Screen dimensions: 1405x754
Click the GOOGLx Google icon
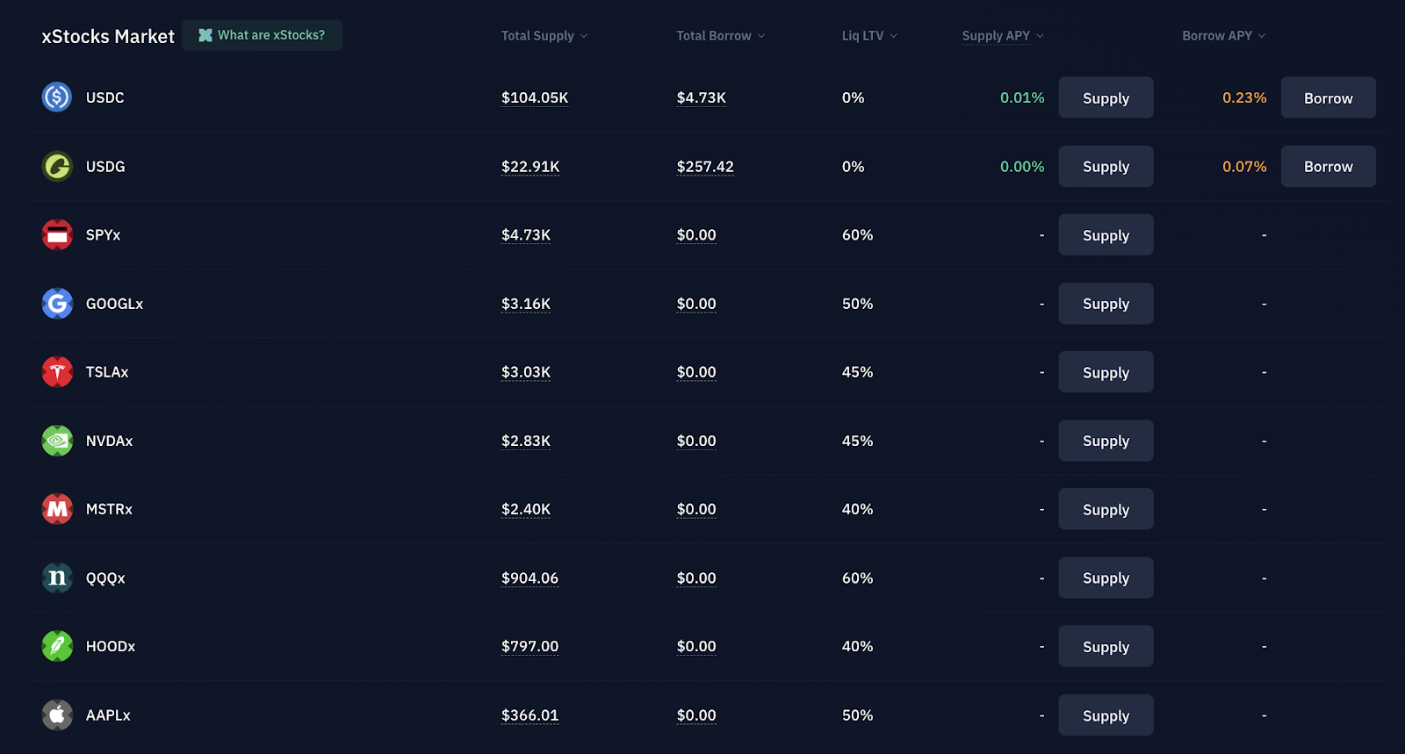tap(57, 303)
